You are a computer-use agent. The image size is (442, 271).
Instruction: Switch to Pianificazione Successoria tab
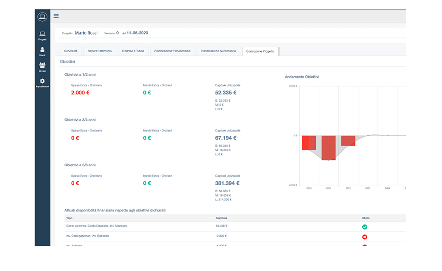point(218,51)
